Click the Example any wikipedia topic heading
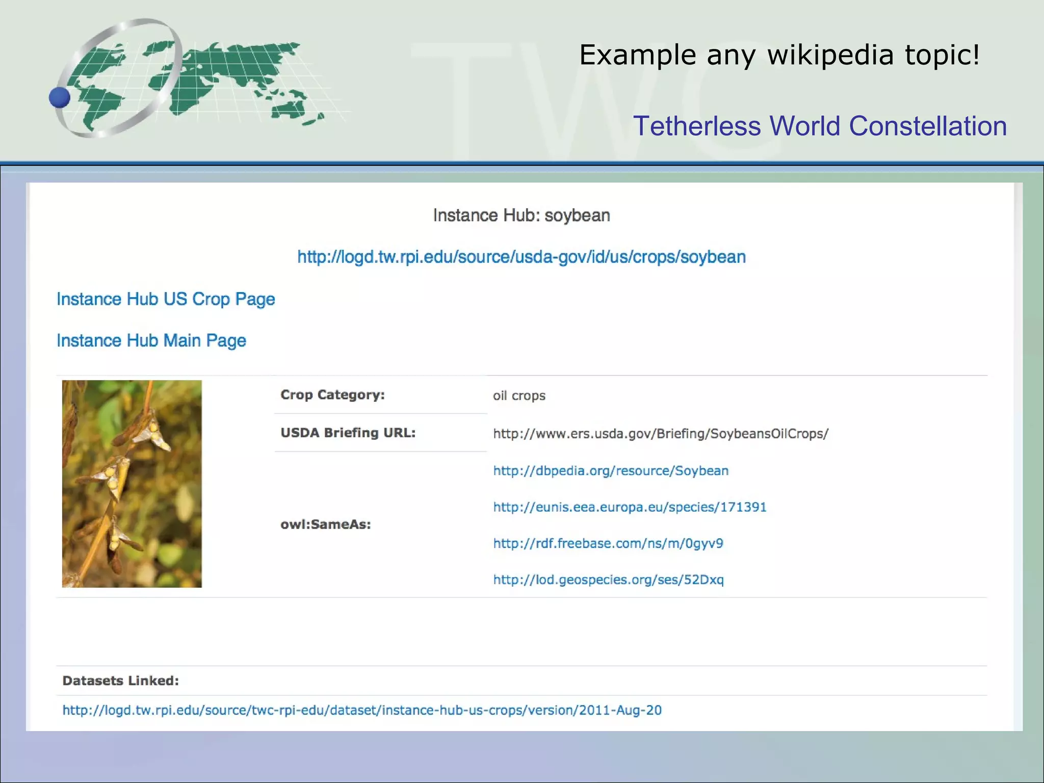The width and height of the screenshot is (1044, 783). tap(779, 55)
